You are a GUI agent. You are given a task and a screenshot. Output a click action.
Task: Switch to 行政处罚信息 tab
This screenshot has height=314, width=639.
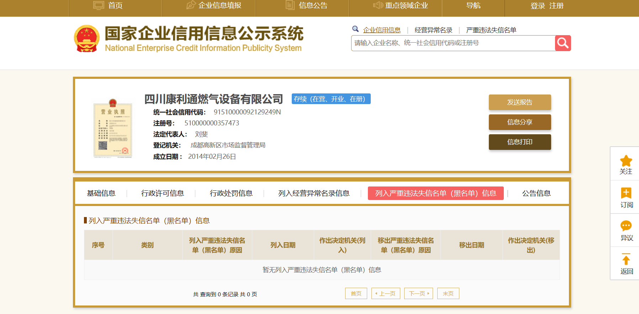click(231, 193)
